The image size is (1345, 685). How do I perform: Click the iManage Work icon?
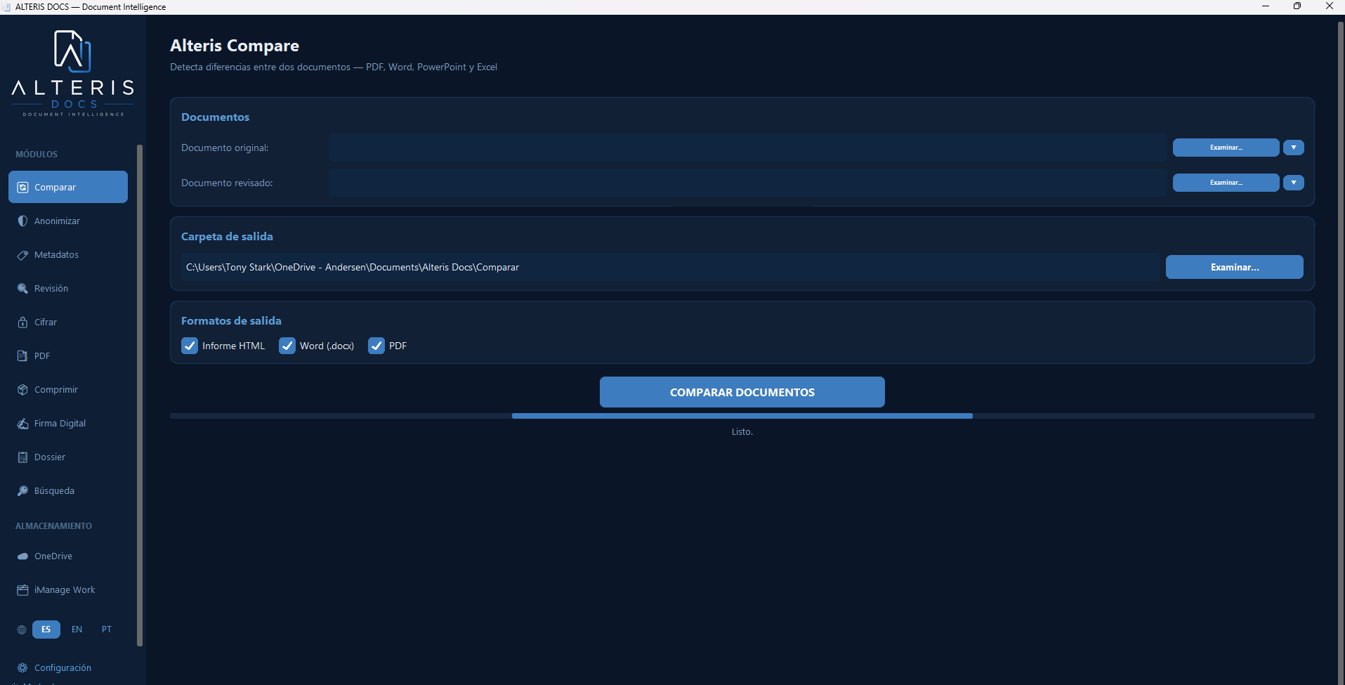[22, 590]
